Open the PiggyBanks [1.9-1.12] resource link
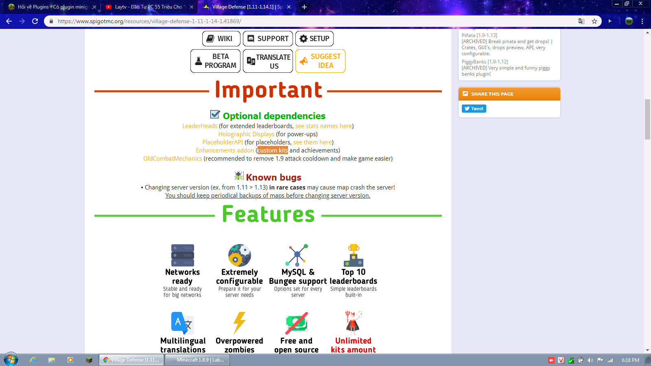Screen dimensions: 651x366 click(485, 62)
